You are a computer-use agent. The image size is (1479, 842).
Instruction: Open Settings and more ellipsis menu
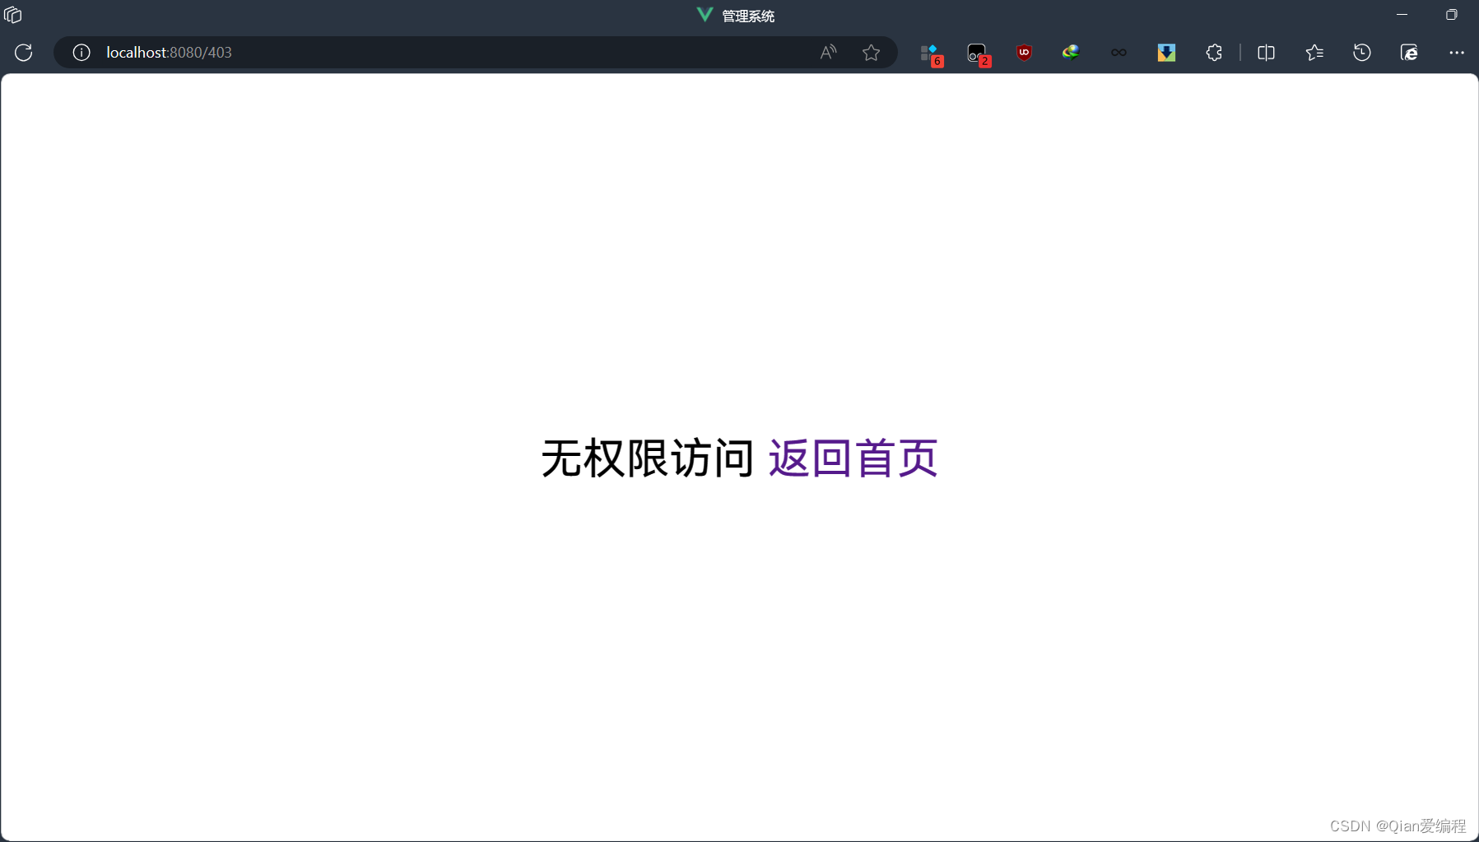(1457, 53)
